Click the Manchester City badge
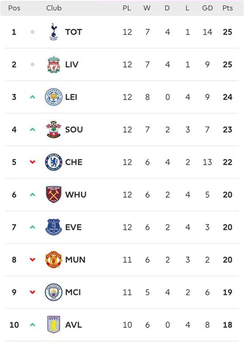 (x=54, y=292)
